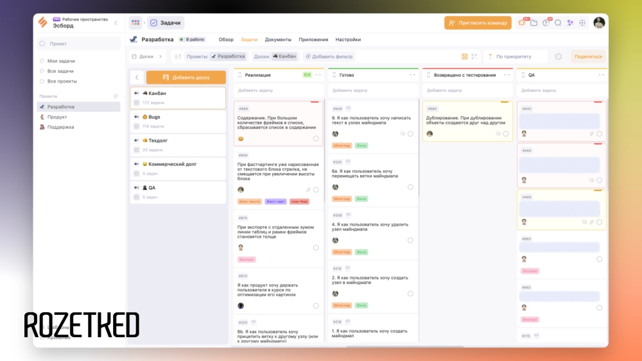Screen dimensions: 642x361
Task: Open the По приоритету sorting dropdown
Action: point(516,56)
